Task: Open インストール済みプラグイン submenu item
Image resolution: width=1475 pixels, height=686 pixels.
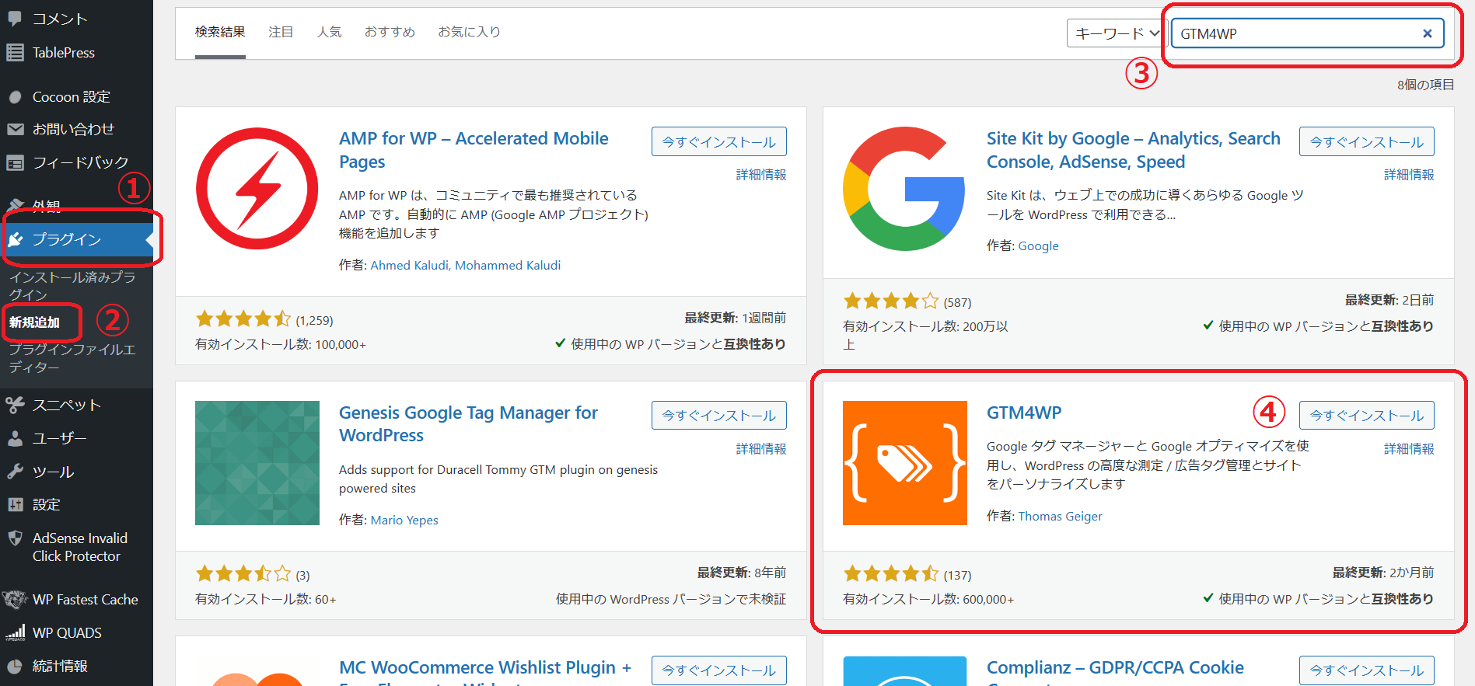Action: tap(72, 286)
